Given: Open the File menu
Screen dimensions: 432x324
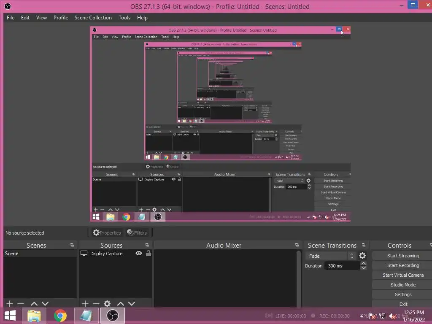Looking at the screenshot, I should coord(11,18).
